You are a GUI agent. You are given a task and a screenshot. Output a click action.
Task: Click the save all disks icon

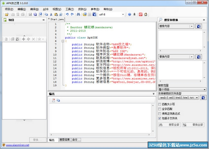click(35, 14)
